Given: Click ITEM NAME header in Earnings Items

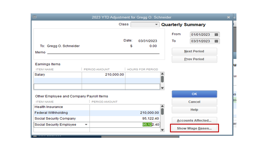Looking at the screenshot, I should pos(45,69).
